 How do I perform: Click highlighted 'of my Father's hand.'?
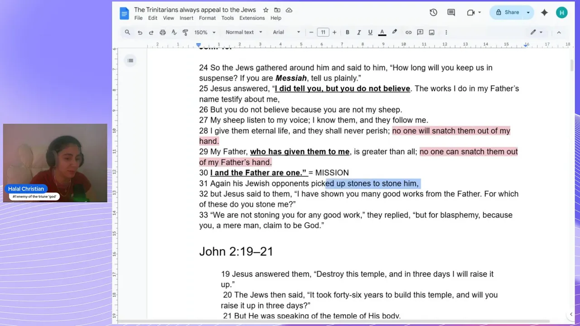236,162
